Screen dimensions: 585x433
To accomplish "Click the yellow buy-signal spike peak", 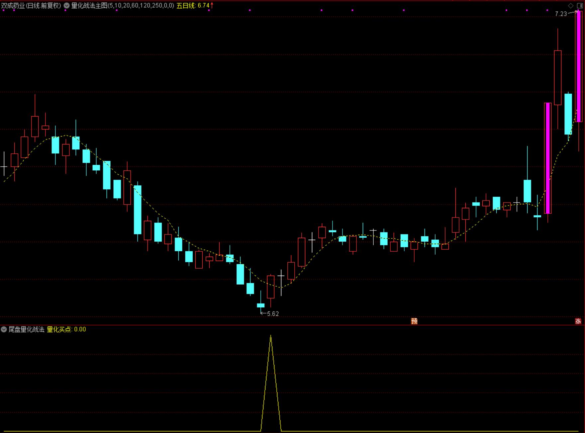I will (x=271, y=336).
